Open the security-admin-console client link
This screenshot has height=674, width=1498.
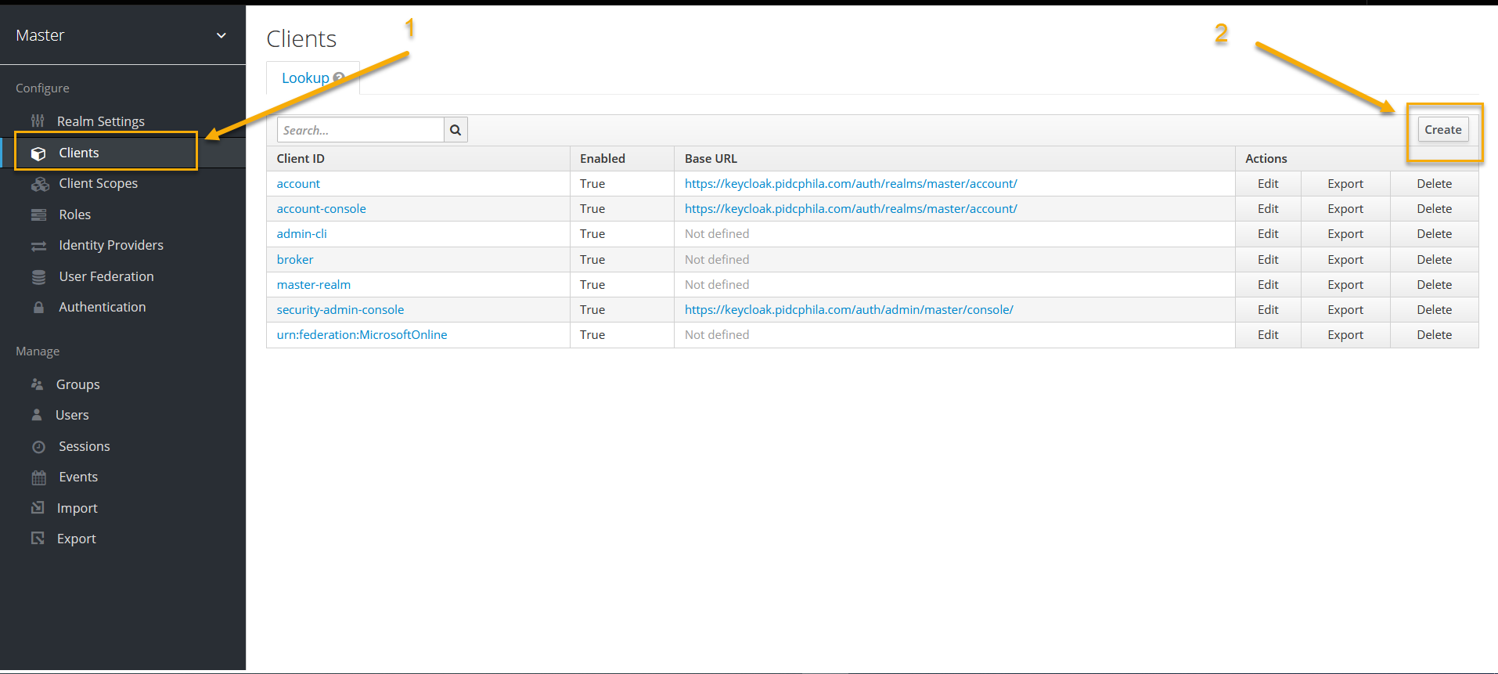340,310
